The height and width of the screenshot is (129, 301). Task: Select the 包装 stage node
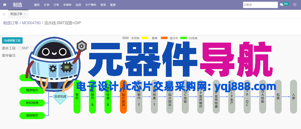click(278, 97)
